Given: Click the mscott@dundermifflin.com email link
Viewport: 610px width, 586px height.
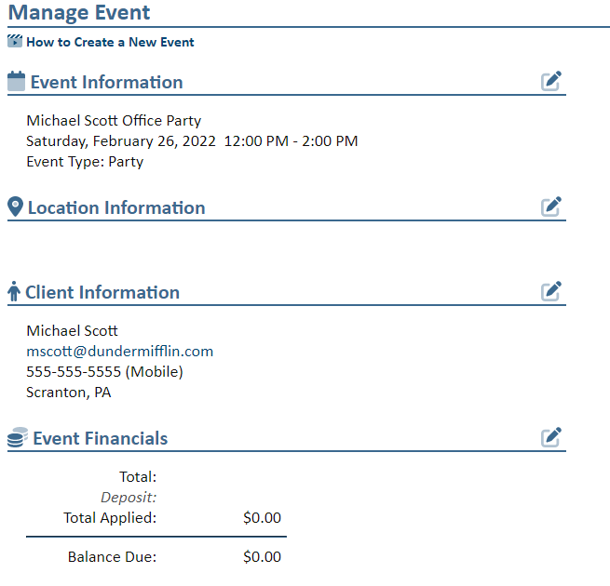Looking at the screenshot, I should tap(120, 352).
